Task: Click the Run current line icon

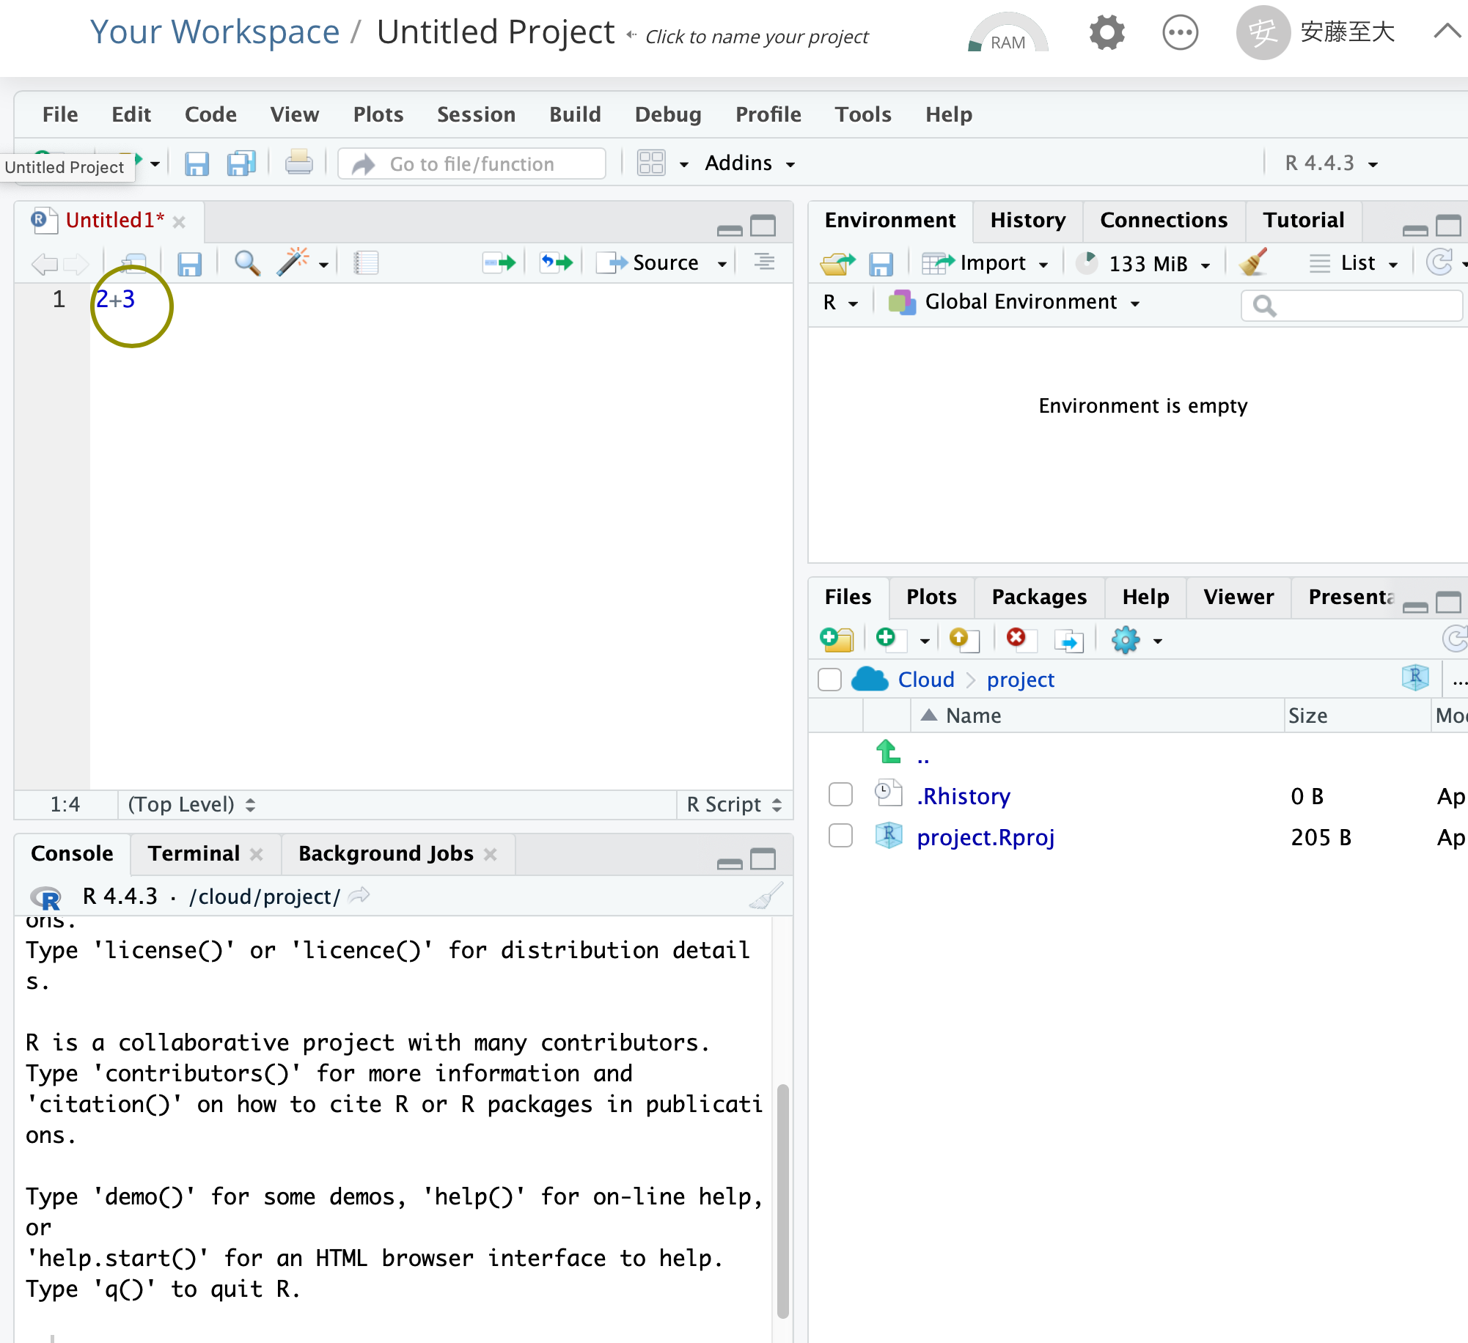Action: [500, 262]
